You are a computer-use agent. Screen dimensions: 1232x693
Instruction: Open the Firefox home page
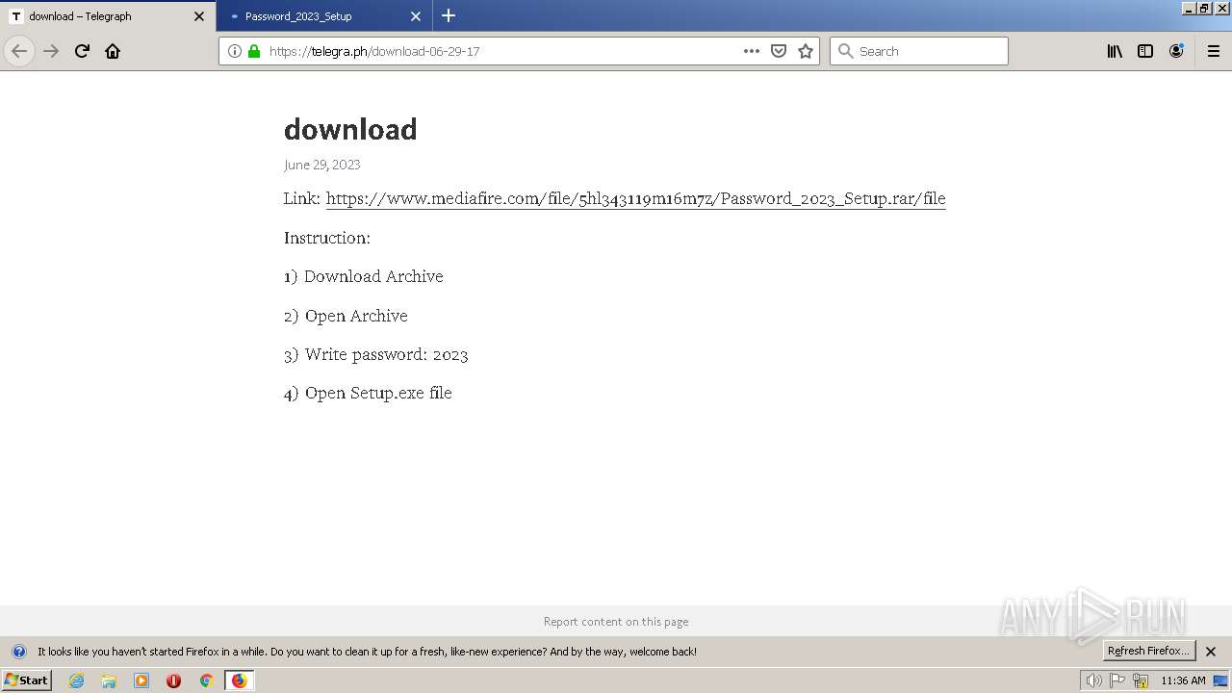tap(113, 51)
